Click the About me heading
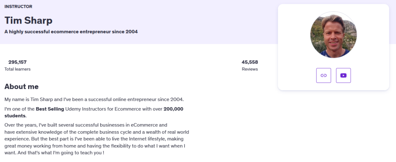396x162 pixels. pos(22,87)
